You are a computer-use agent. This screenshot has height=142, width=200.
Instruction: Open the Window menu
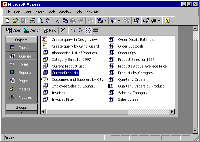pos(65,12)
